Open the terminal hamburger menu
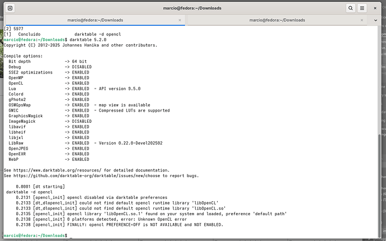 362,8
